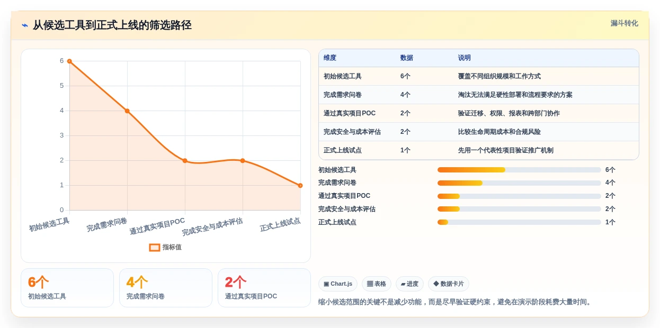Open the 2个 通过真实项目POC stat card
Image resolution: width=660 pixels, height=328 pixels.
pos(264,288)
